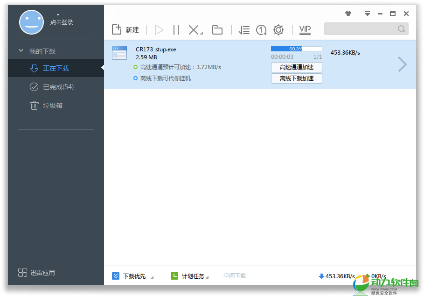Image resolution: width=424 pixels, height=296 pixels.
Task: Click the 新建 new task icon
Action: pos(117,29)
